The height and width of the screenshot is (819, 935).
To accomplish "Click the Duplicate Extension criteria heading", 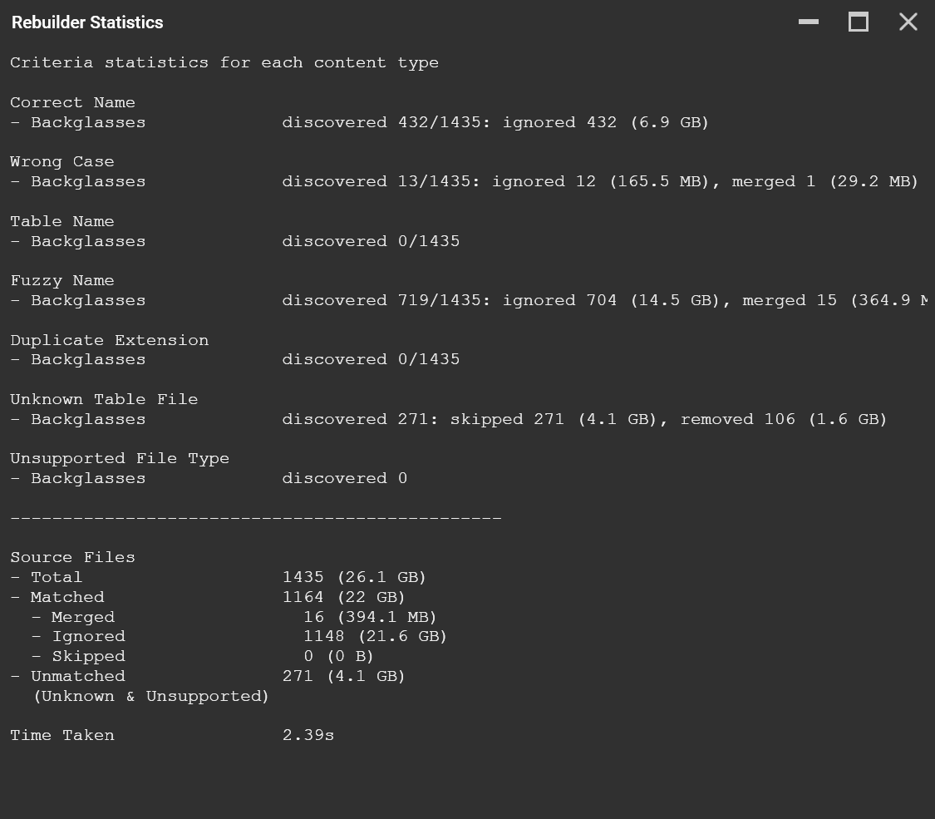I will [110, 341].
